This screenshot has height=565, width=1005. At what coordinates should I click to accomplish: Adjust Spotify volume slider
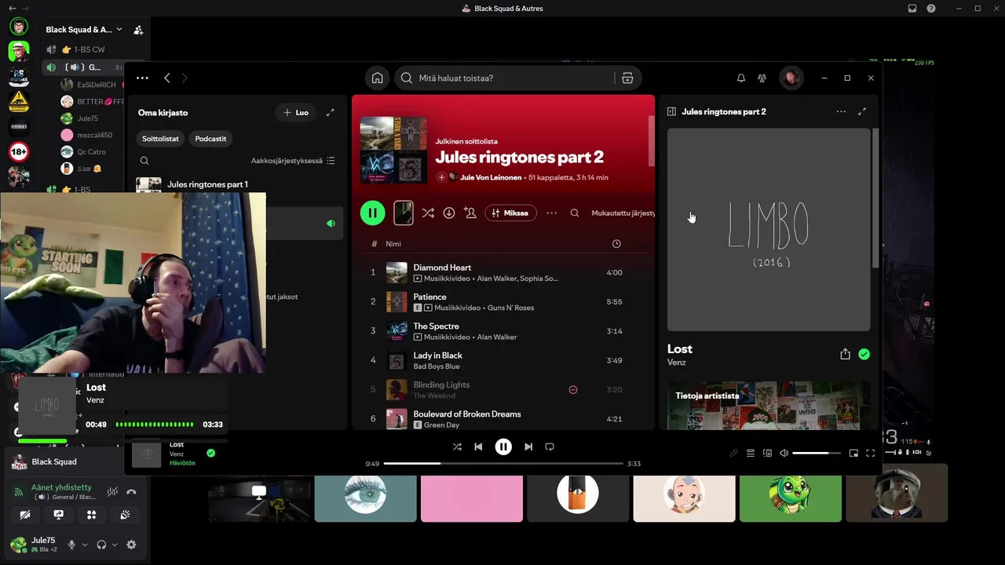816,453
